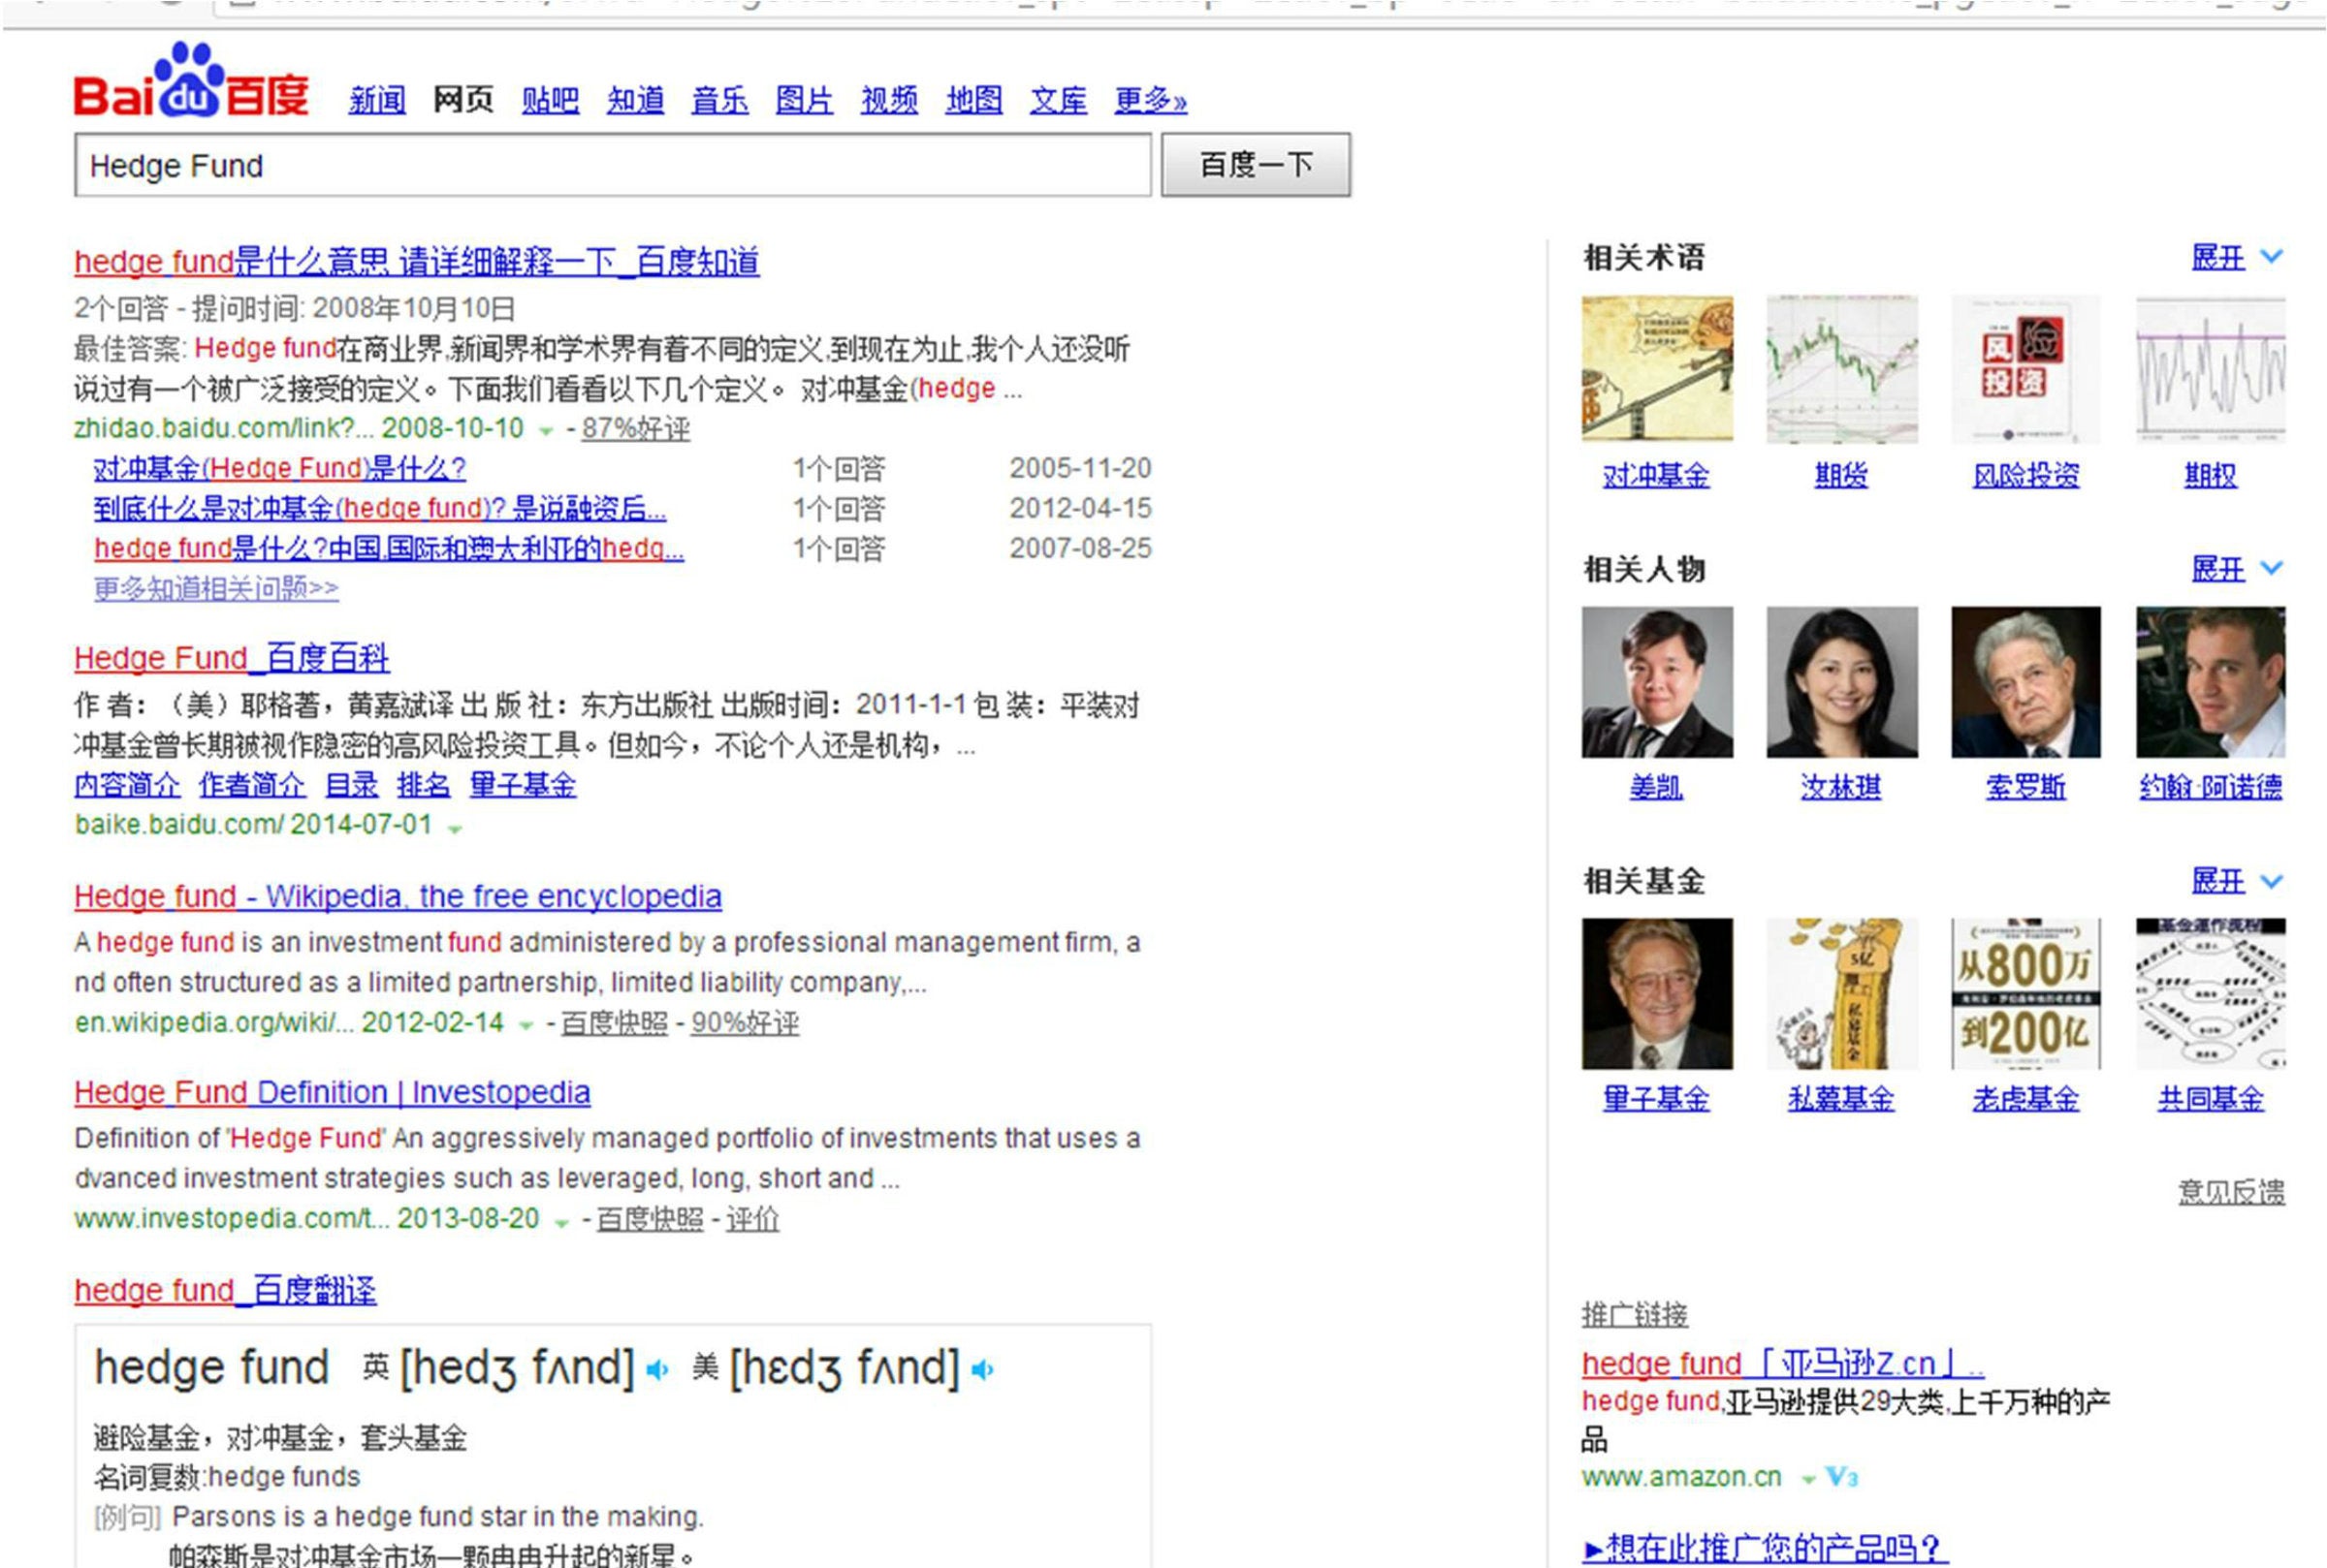2327x1568 pixels.
Task: Open dropdown arrow beside en.wikipedia.org 2012-02-14
Action: pyautogui.click(x=526, y=1025)
